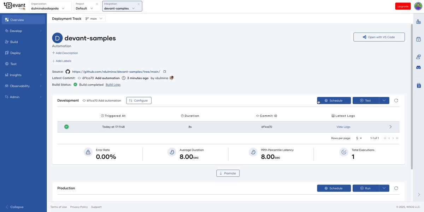Click the Production Schedule button
This screenshot has width=424, height=212.
tap(334, 188)
